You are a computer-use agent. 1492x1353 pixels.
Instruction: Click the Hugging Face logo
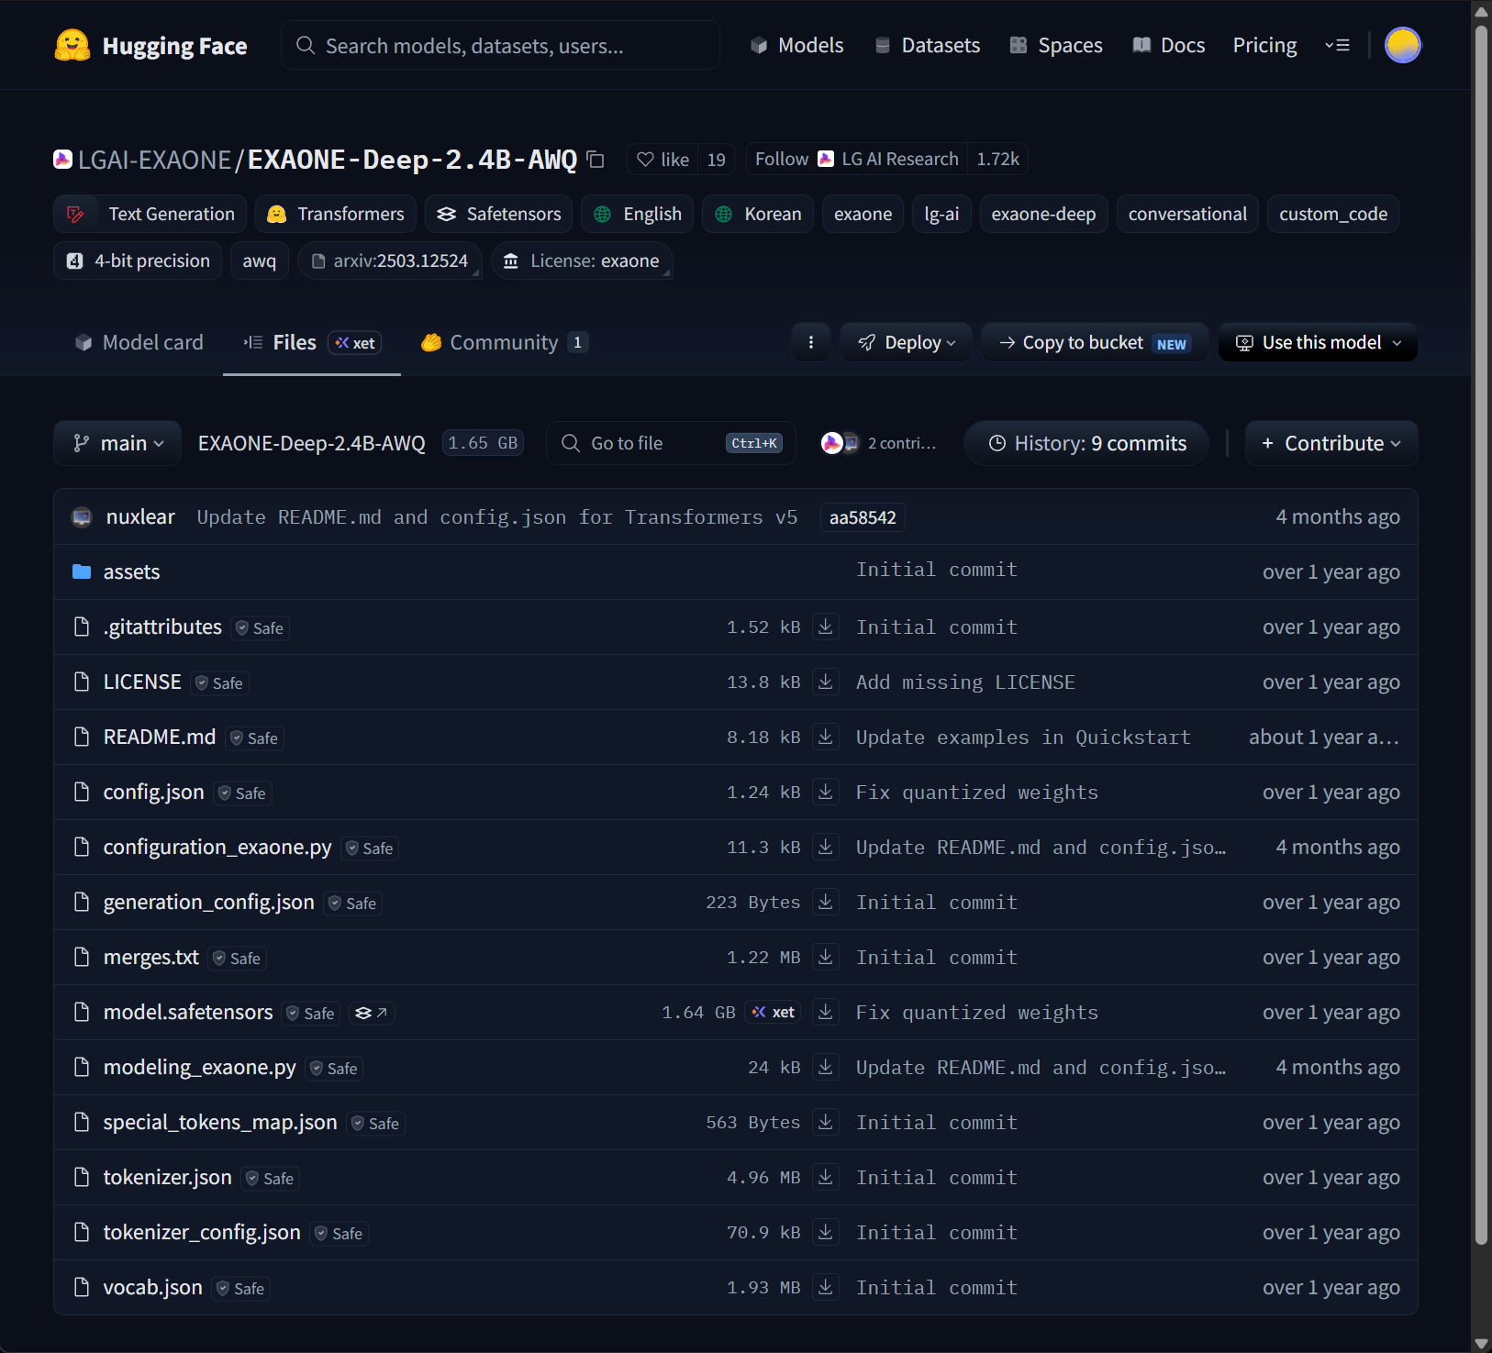click(x=150, y=45)
